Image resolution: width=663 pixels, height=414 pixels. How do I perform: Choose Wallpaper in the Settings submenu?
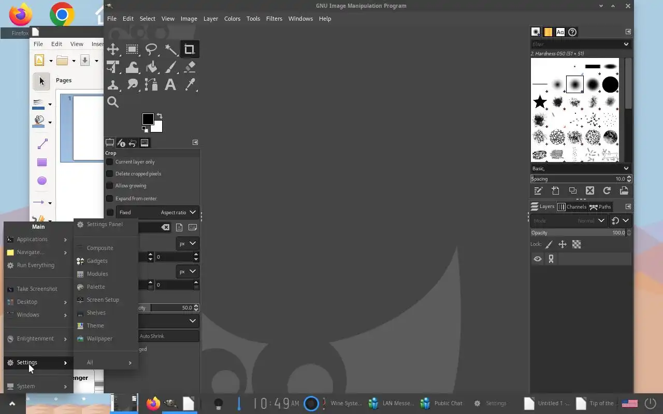[x=106, y=339]
